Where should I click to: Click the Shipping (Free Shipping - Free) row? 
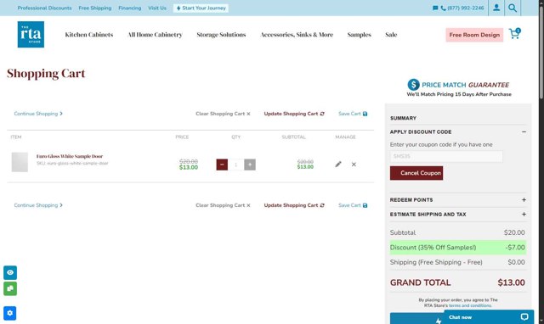point(457,262)
